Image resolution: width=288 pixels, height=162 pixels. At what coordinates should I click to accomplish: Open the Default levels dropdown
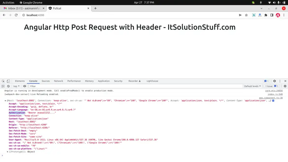pyautogui.click(x=252, y=86)
